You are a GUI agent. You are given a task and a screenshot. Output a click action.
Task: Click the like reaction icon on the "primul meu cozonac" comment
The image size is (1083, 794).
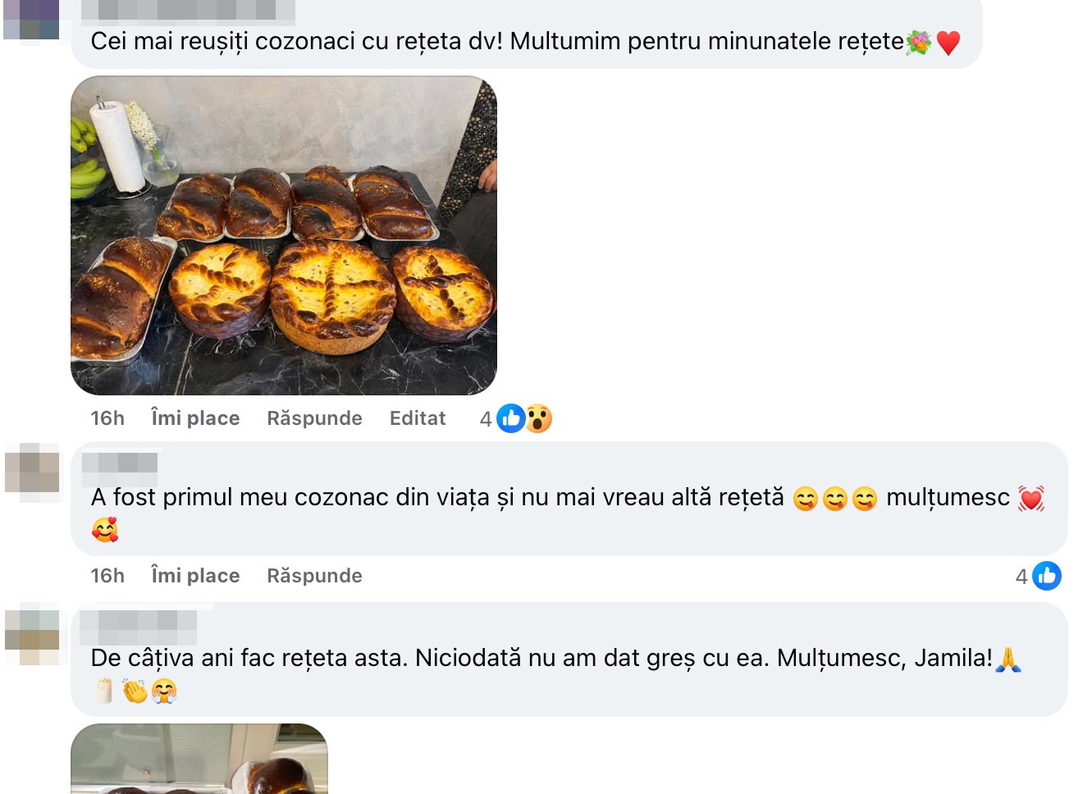click(x=1047, y=577)
